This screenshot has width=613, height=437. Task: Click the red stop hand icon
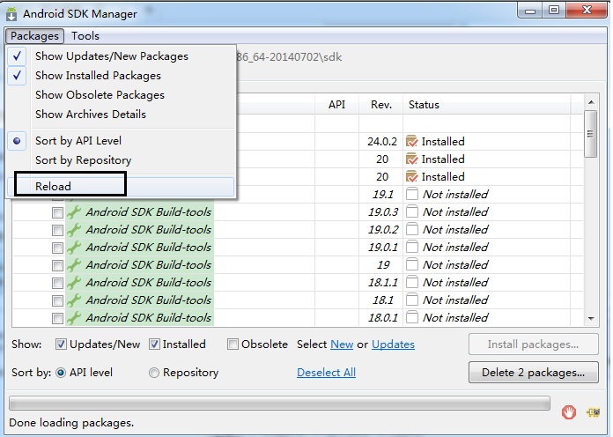click(568, 412)
